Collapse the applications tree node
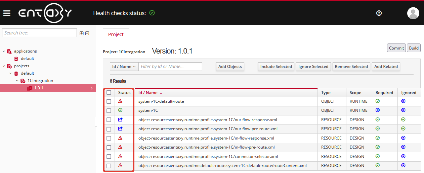 tap(4, 51)
